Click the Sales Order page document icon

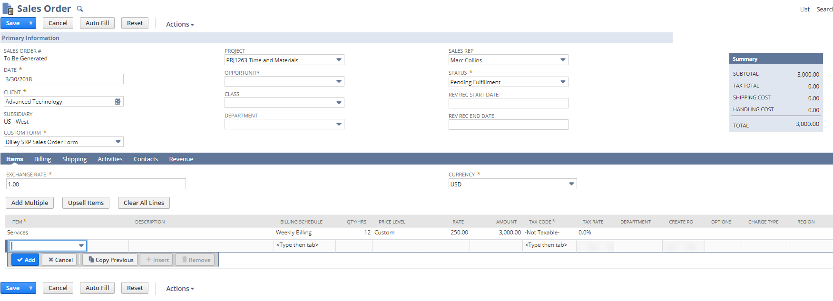(8, 9)
